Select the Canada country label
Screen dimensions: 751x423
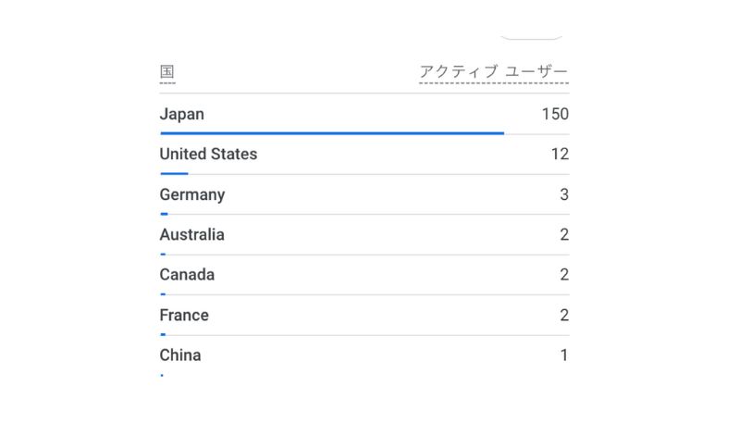(x=187, y=274)
